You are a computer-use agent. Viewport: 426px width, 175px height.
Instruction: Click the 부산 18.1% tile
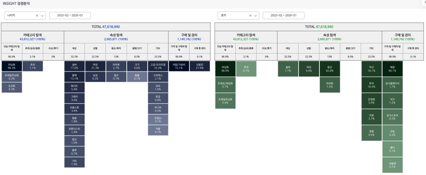(371, 69)
